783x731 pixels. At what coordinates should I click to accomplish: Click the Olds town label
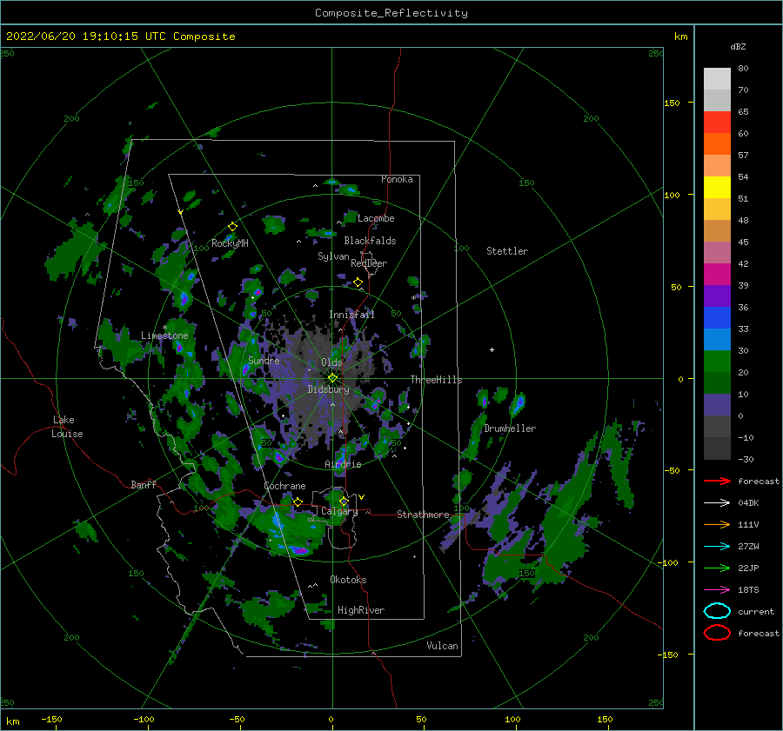click(x=331, y=362)
